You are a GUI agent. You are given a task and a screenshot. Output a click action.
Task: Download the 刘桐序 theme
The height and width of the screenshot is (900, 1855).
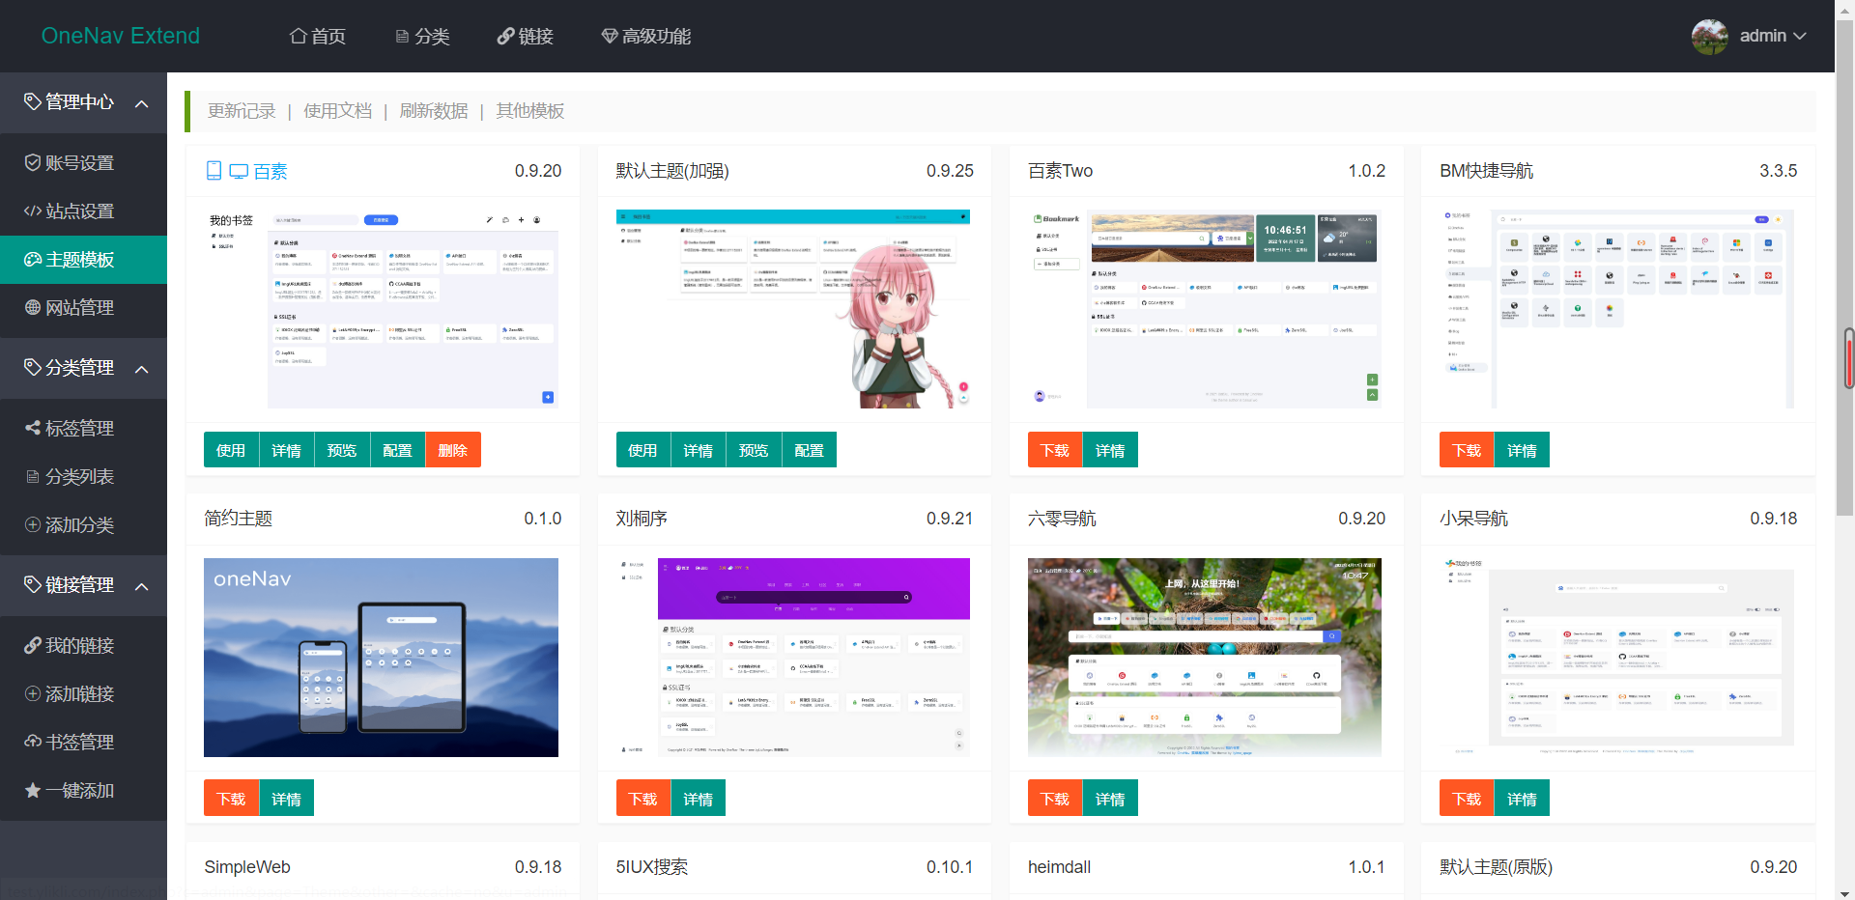tap(642, 798)
